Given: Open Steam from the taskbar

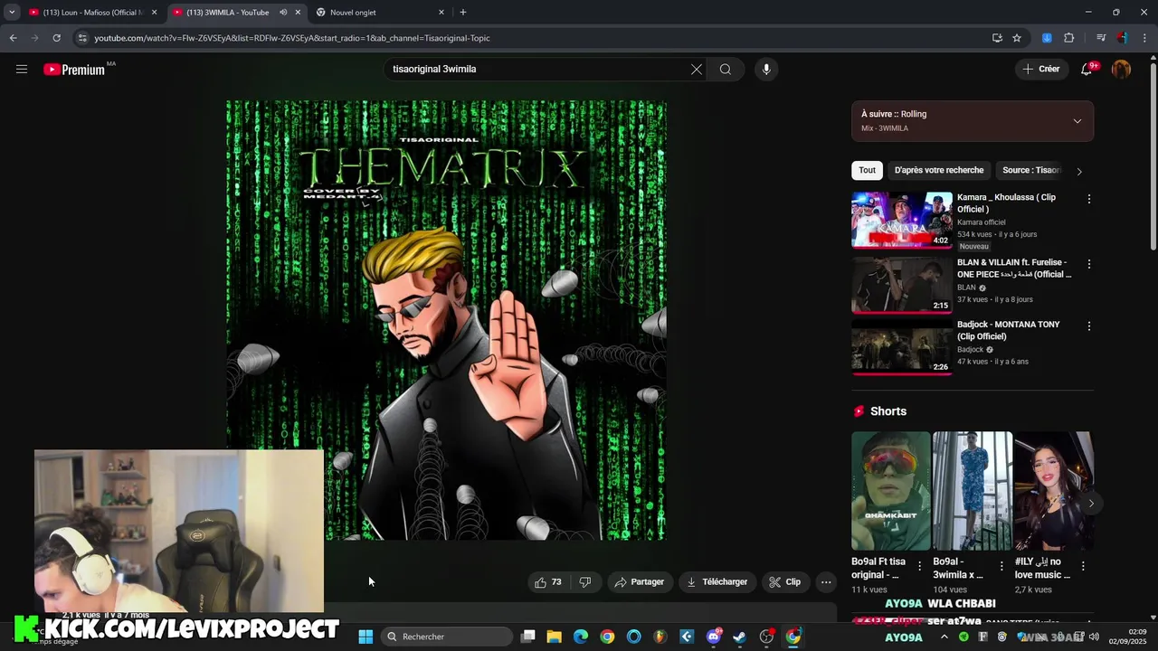Looking at the screenshot, I should tap(740, 637).
